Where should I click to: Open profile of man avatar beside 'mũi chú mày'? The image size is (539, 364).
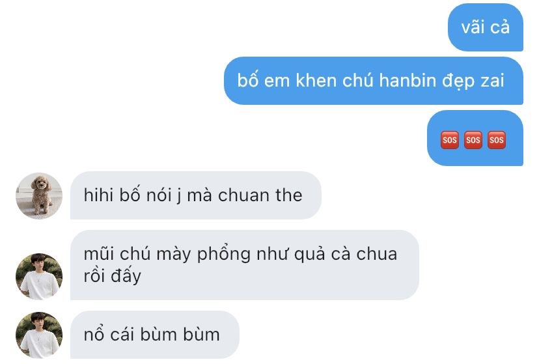(x=39, y=276)
